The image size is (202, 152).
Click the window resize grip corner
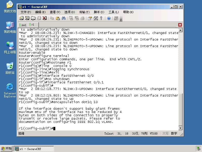[182, 135]
